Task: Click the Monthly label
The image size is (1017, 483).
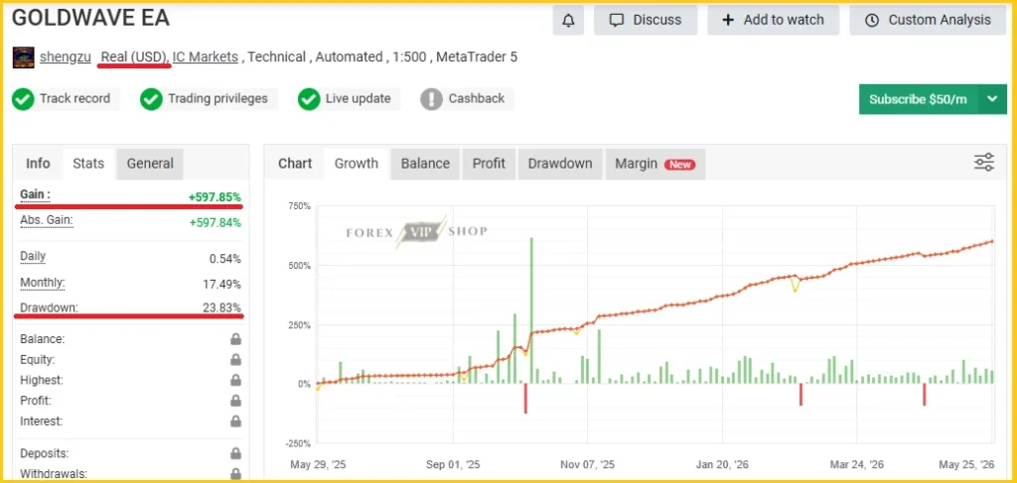Action: [43, 283]
